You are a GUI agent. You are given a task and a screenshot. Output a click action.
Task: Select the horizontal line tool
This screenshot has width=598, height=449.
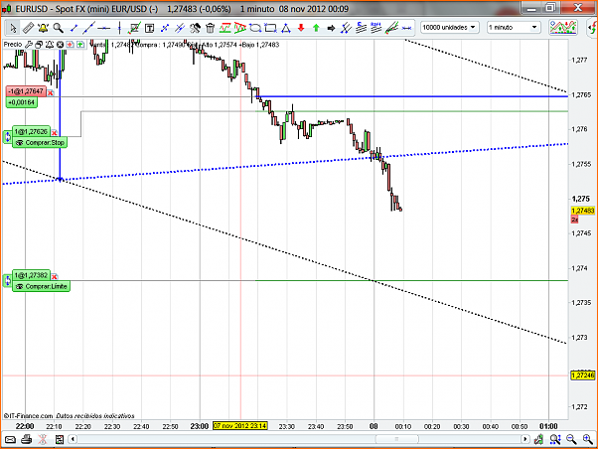pyautogui.click(x=103, y=28)
